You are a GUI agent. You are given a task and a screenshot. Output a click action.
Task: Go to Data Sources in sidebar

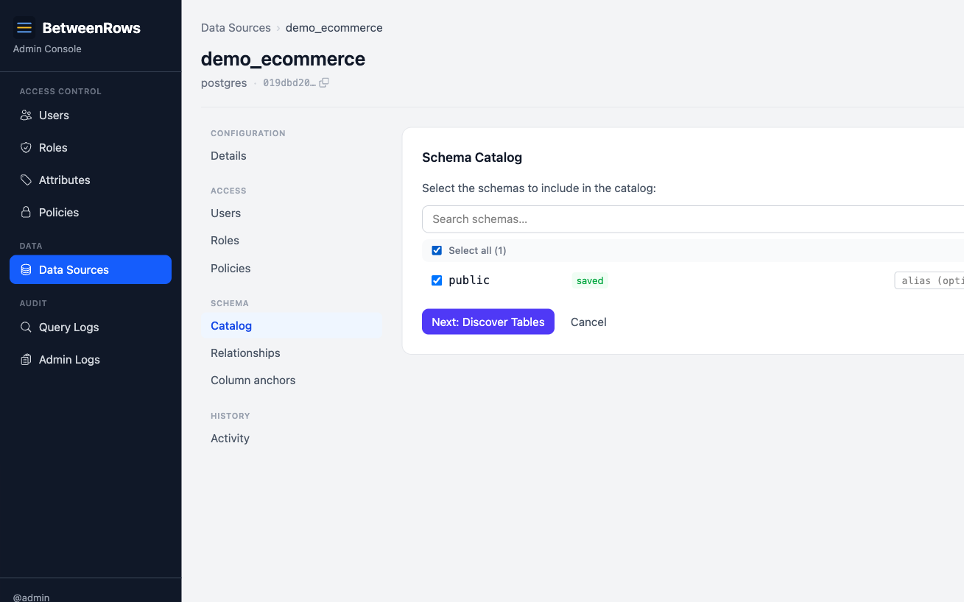click(91, 270)
